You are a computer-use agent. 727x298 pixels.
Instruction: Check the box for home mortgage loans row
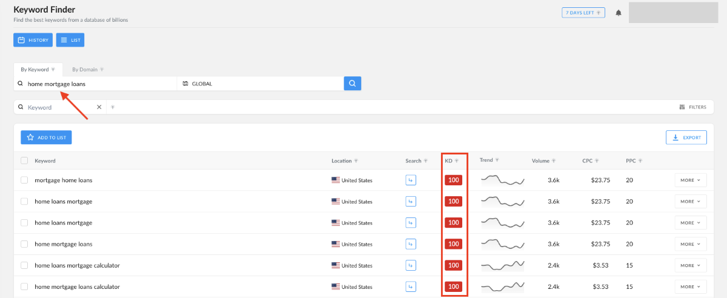click(x=24, y=244)
